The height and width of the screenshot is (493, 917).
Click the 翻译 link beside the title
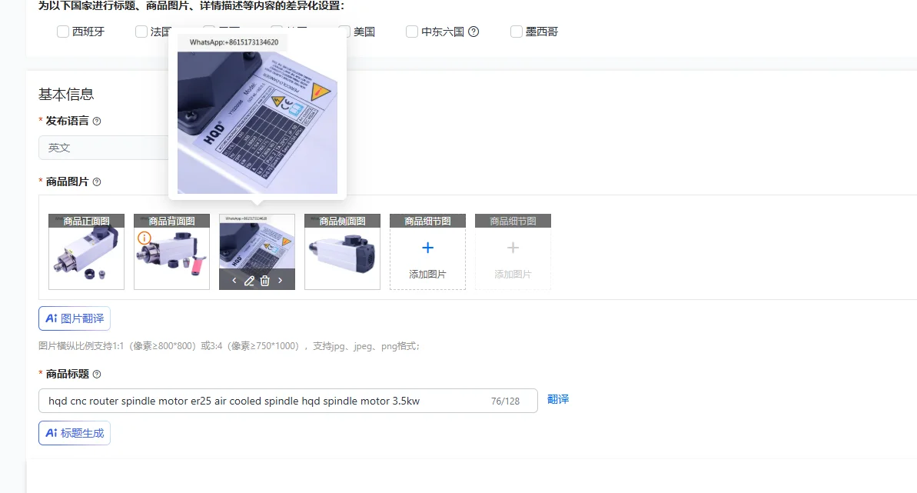558,399
